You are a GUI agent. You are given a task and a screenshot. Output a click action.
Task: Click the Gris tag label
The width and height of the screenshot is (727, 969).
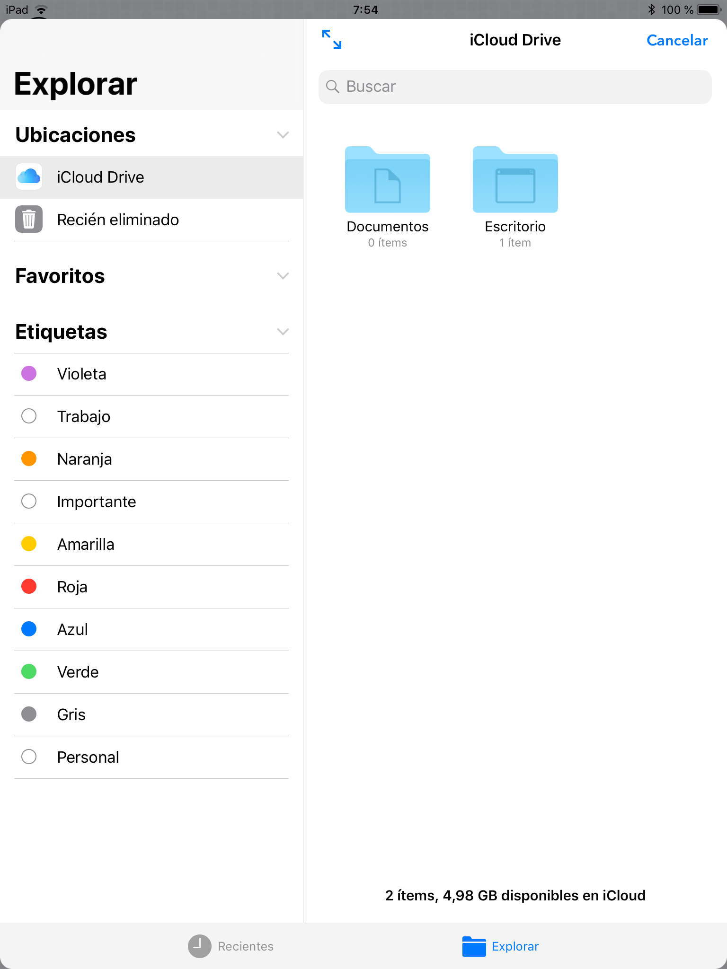pyautogui.click(x=71, y=715)
